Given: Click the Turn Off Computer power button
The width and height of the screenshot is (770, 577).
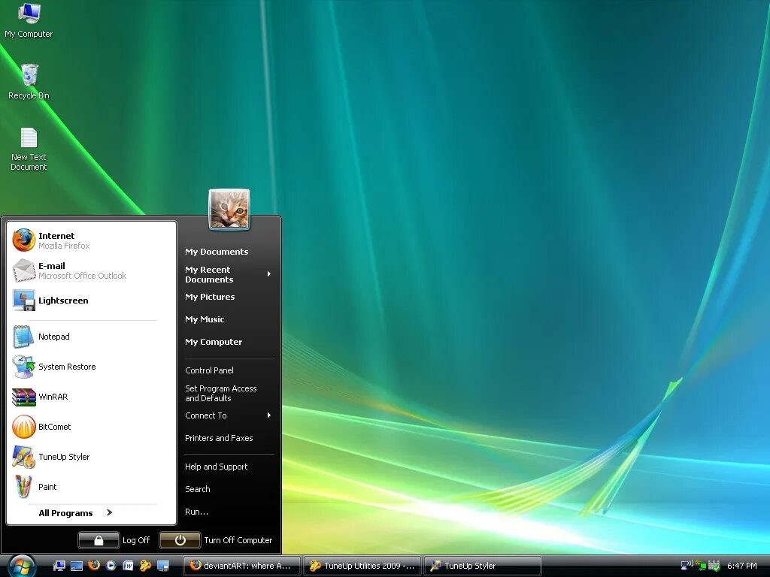Looking at the screenshot, I should coord(180,540).
